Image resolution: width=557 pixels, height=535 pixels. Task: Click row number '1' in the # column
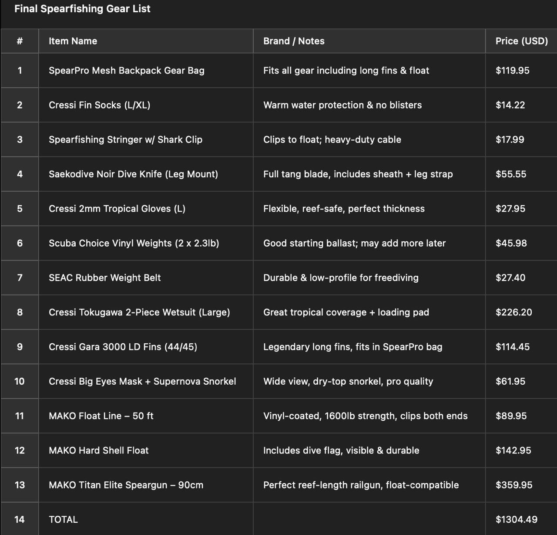point(20,71)
